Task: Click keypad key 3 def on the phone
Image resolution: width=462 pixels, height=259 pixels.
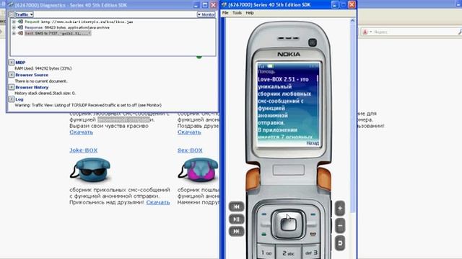Action: click(x=311, y=253)
